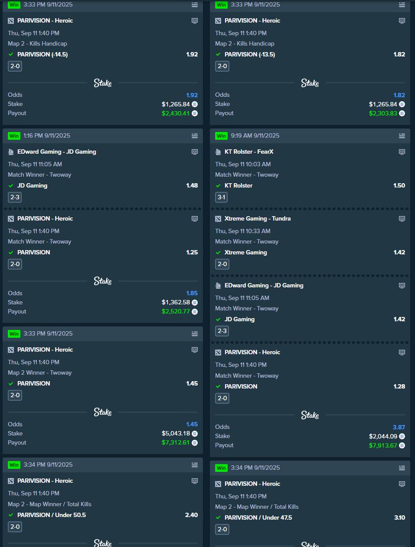
Task: Click the 1:16 PM 9/11/2025 timestamp
Action: coord(47,136)
